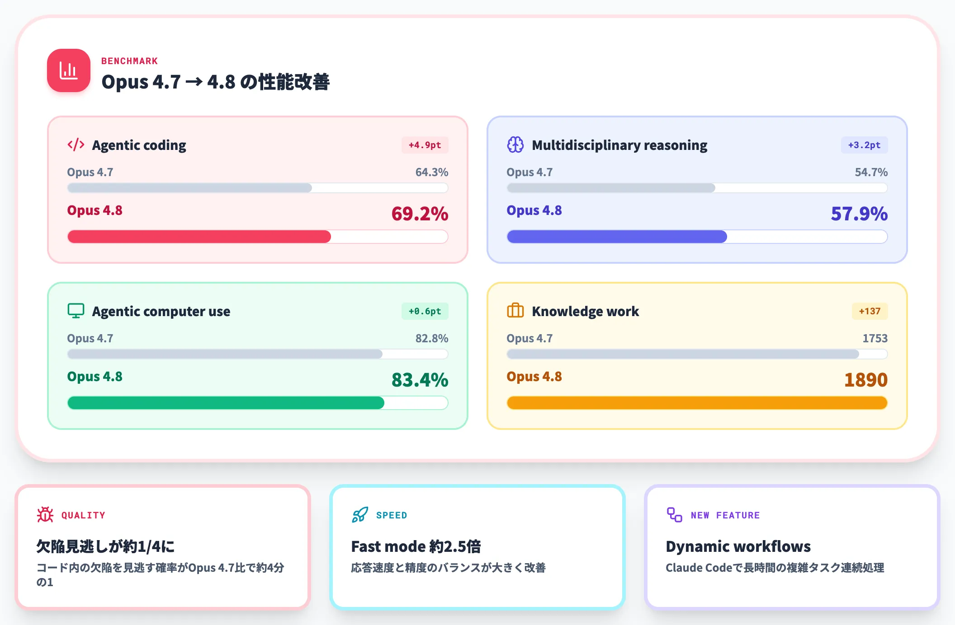Click the +3.2pt badge
The width and height of the screenshot is (955, 625).
(865, 145)
